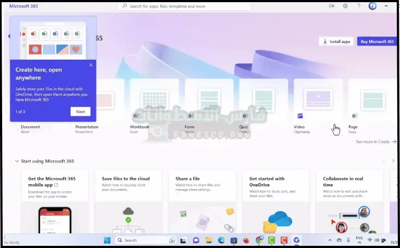
Task: Click Next in the OneDrive tip popup
Action: pos(80,112)
